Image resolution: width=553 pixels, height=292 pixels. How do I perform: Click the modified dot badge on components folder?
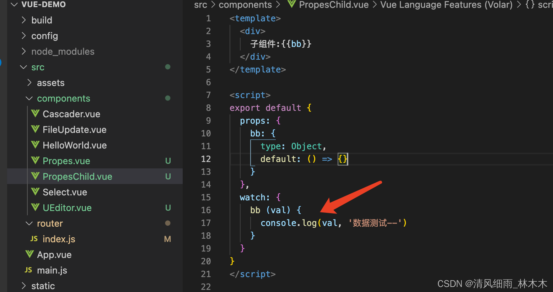[x=168, y=98]
